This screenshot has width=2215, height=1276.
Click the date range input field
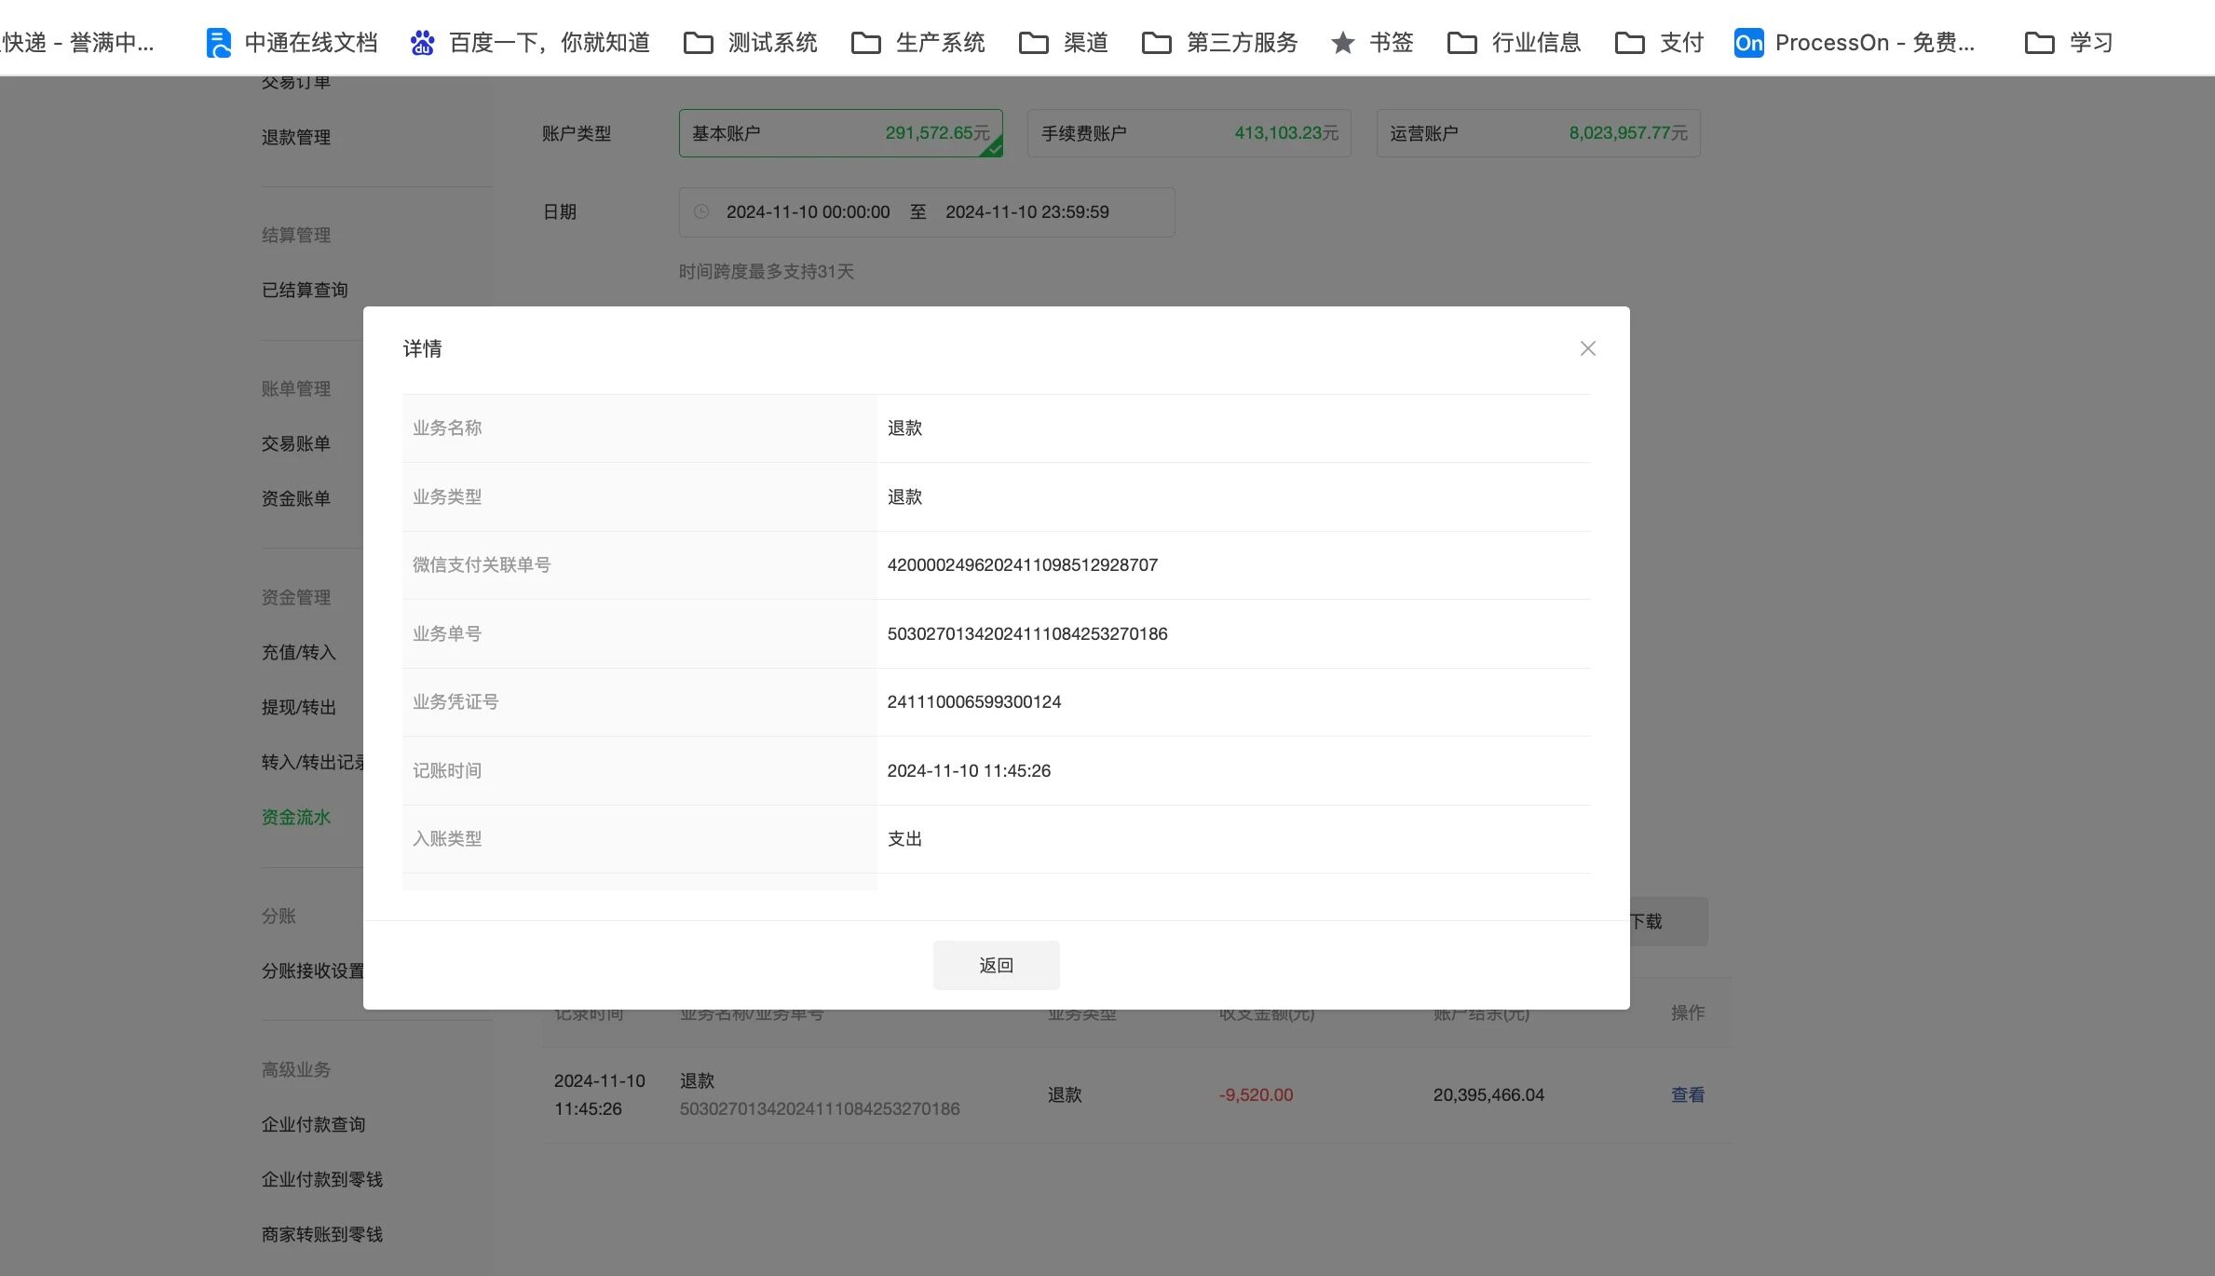coord(926,212)
